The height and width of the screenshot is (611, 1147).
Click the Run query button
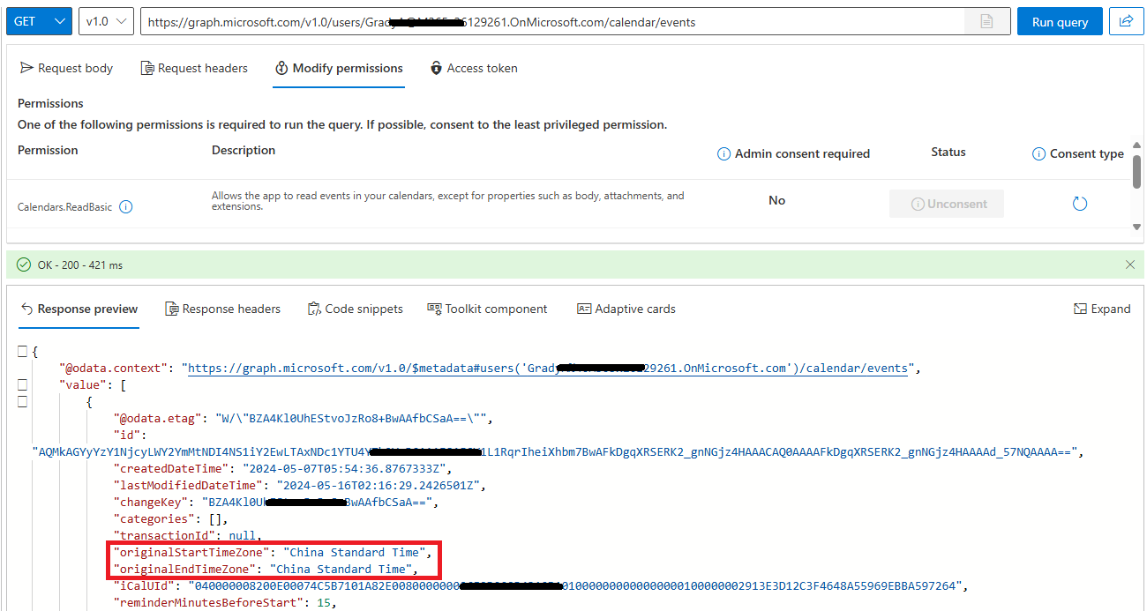click(x=1060, y=22)
